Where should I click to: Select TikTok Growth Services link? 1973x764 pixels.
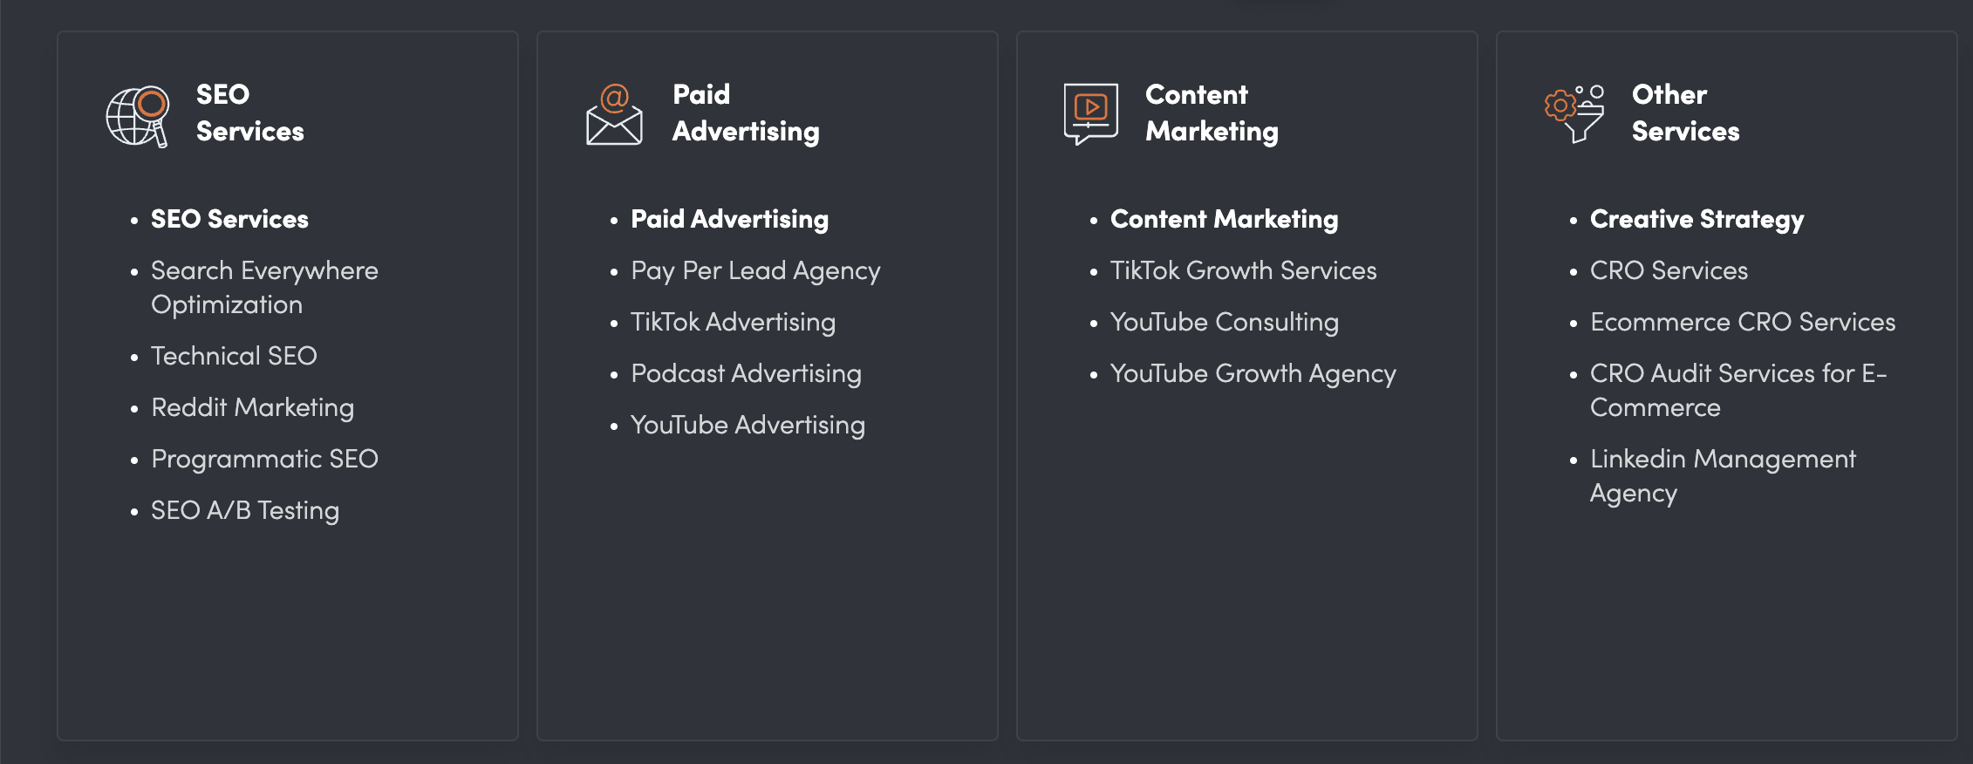click(x=1243, y=270)
